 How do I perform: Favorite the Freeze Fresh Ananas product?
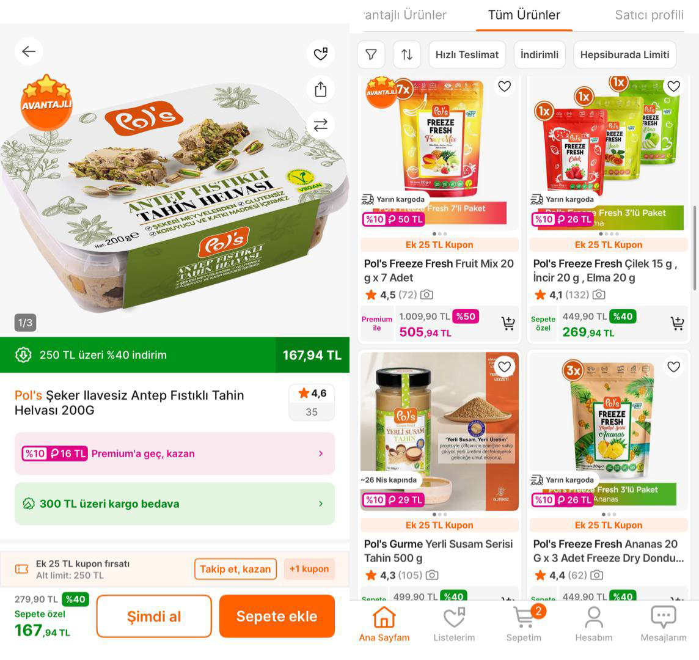pyautogui.click(x=673, y=367)
